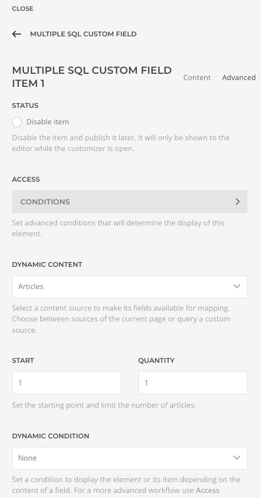This screenshot has height=498, width=261.
Task: Open the Dynamic Condition dropdown showing None
Action: pos(129,458)
